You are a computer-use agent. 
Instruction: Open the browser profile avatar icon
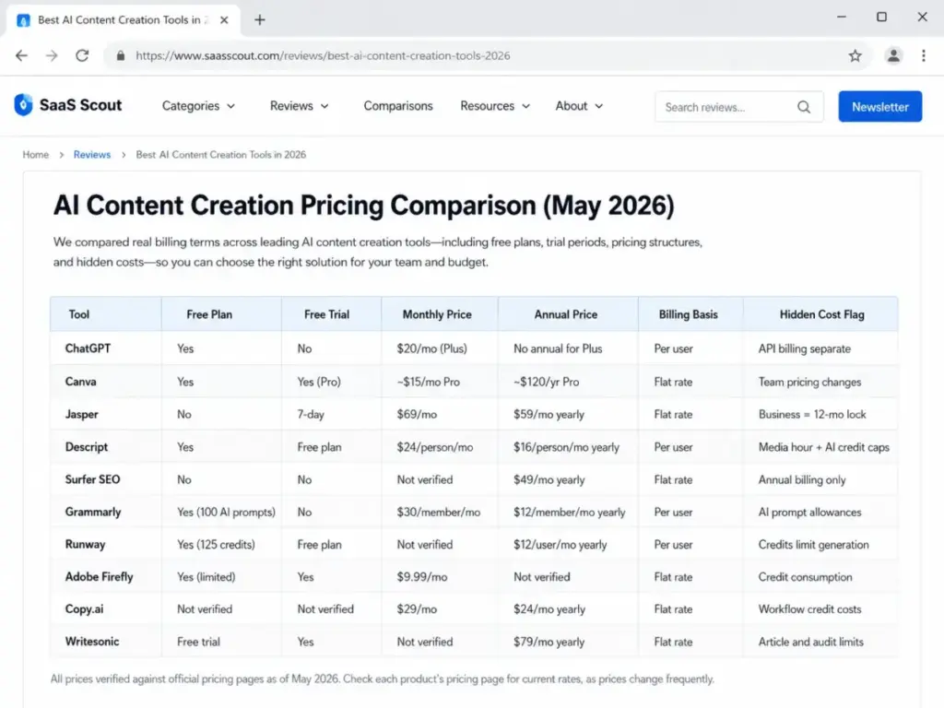click(x=893, y=56)
